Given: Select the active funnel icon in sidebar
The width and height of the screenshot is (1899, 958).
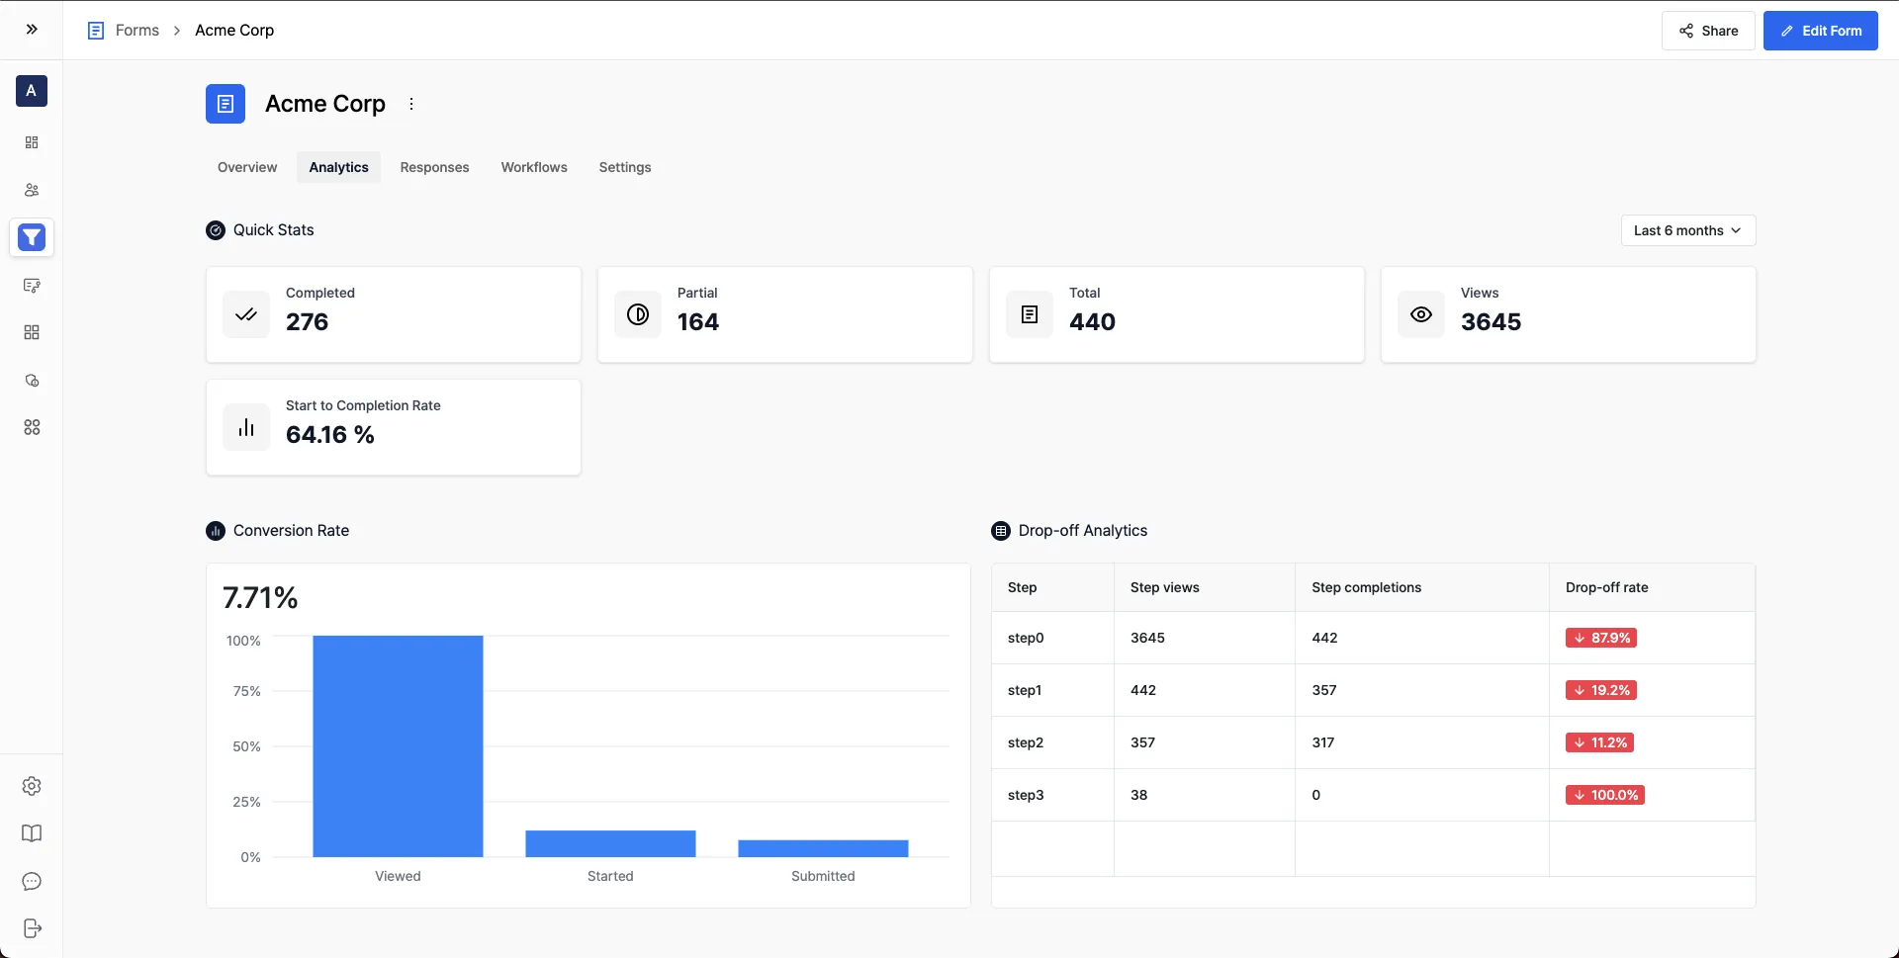Looking at the screenshot, I should coord(32,237).
